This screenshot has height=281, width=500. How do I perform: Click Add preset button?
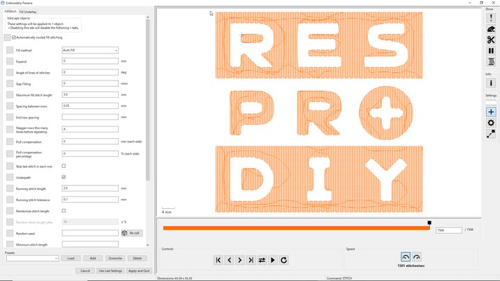93,258
